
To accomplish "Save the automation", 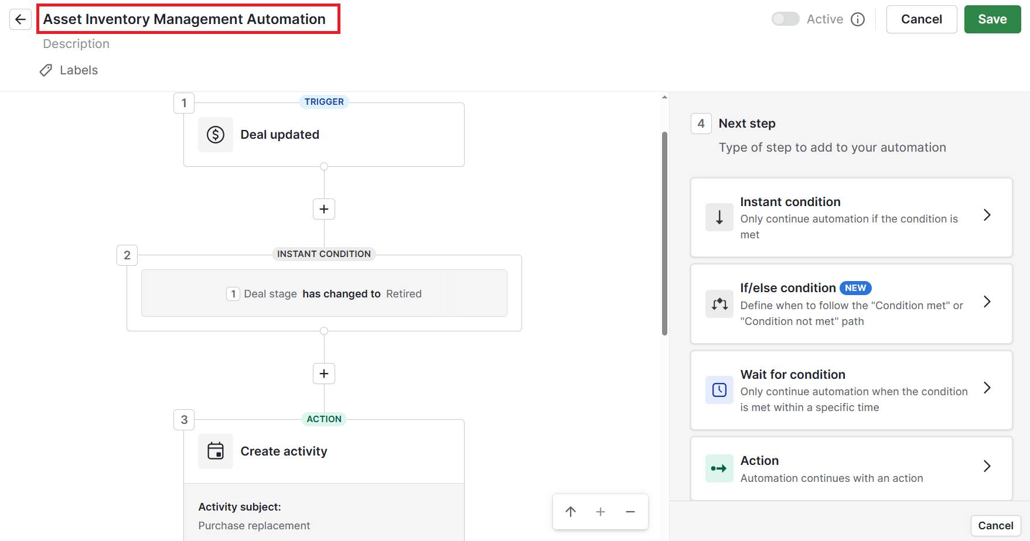I will pos(992,19).
